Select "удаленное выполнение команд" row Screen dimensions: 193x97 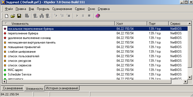pos(95,38)
